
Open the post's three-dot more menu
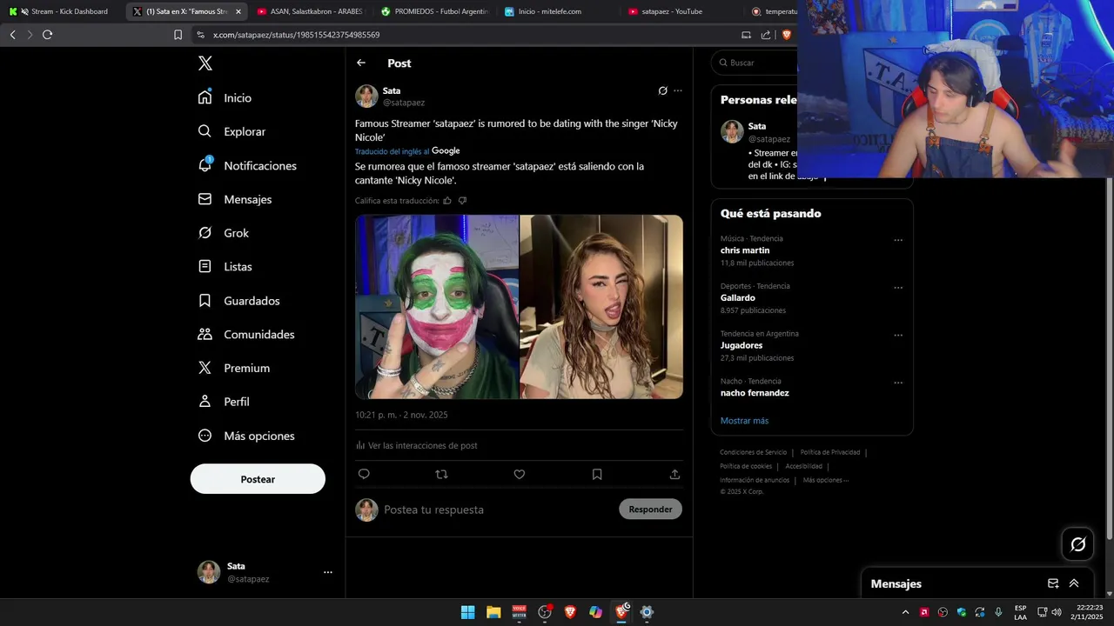678,90
